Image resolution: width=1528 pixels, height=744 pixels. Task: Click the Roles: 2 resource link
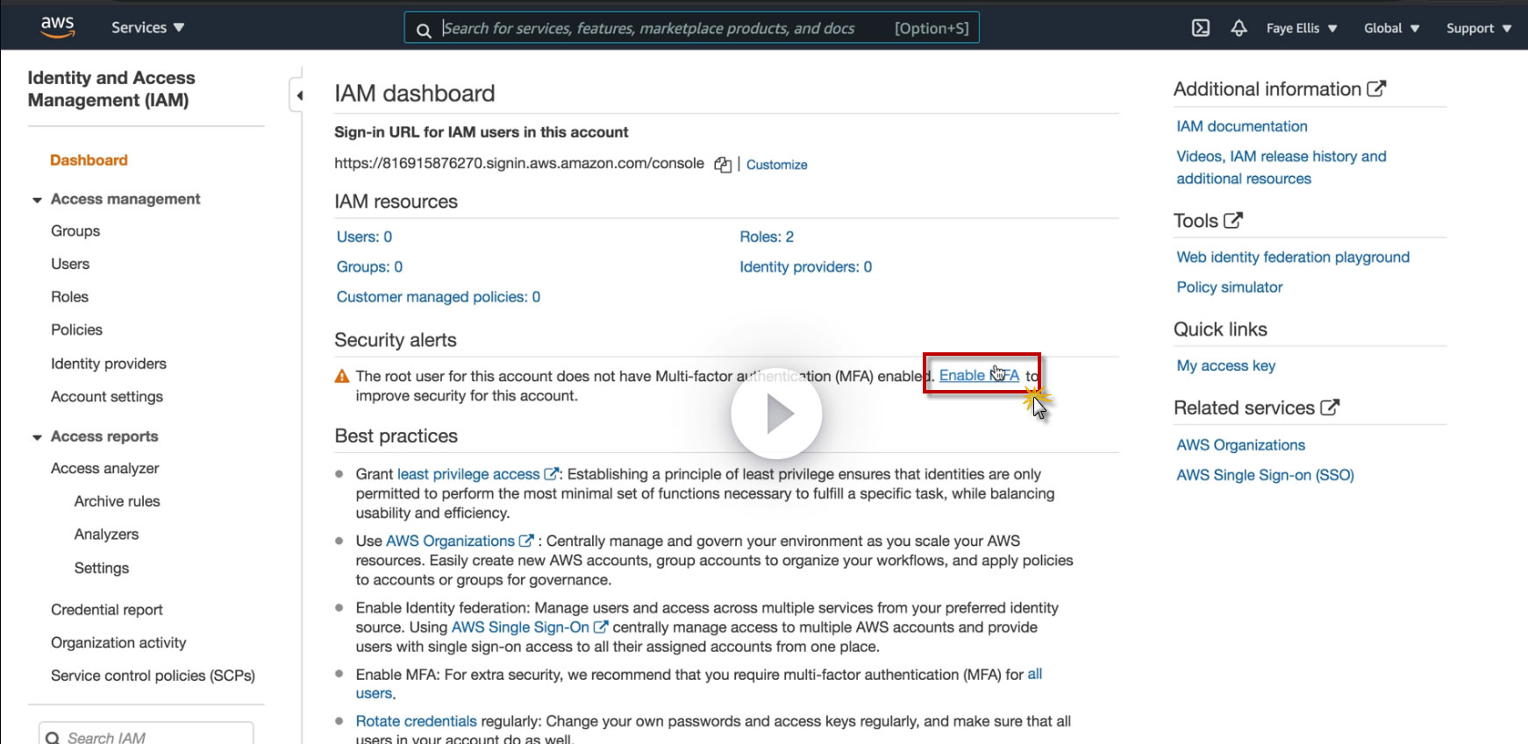tap(767, 237)
